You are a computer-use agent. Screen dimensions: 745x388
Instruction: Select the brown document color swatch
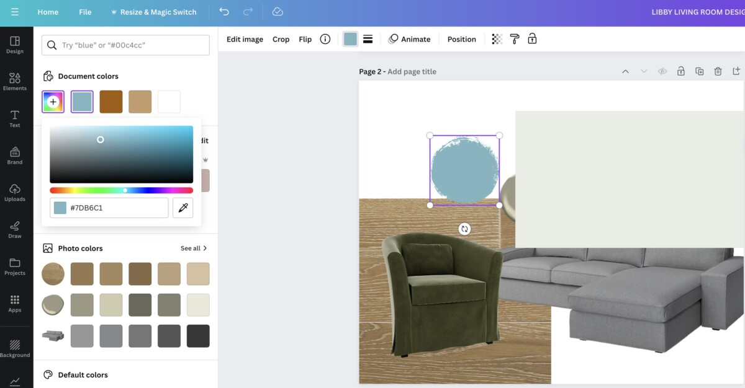tap(111, 101)
